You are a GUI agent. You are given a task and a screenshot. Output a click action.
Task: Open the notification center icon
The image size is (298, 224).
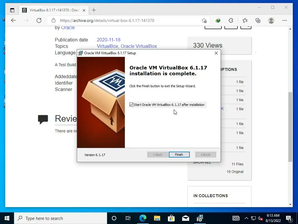(x=288, y=218)
